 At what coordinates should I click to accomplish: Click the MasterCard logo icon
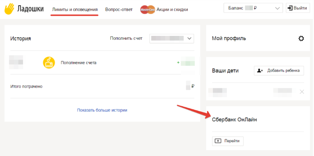148,10
